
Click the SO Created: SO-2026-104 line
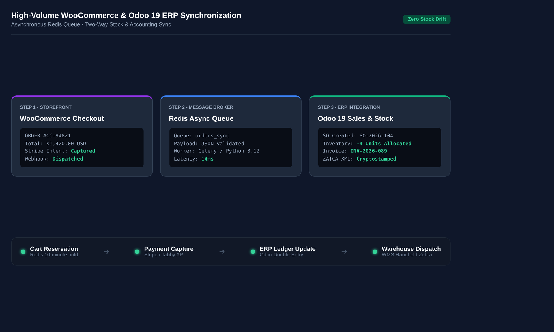coord(358,136)
